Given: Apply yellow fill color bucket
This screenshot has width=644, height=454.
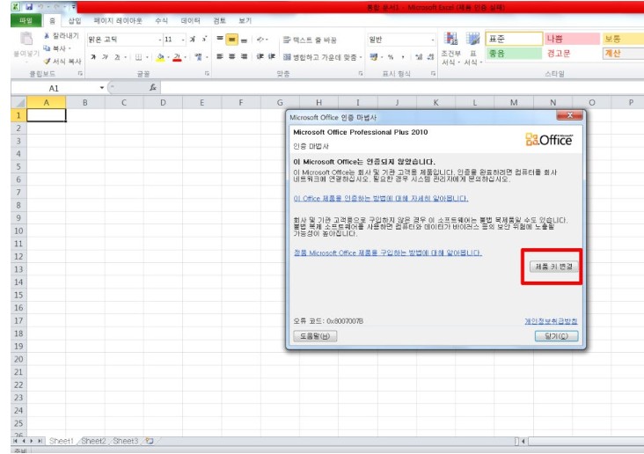Looking at the screenshot, I should click(160, 57).
